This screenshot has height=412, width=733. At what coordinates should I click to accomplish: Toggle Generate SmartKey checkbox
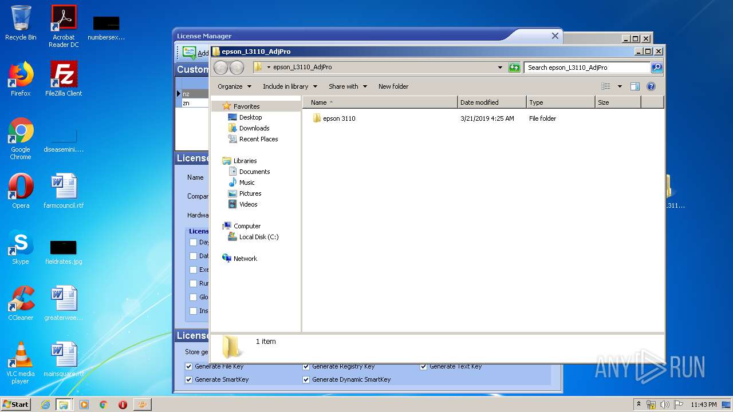[x=189, y=379]
